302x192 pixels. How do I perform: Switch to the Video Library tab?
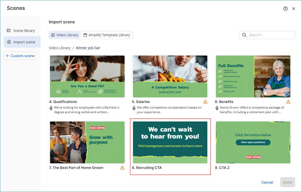(65, 35)
